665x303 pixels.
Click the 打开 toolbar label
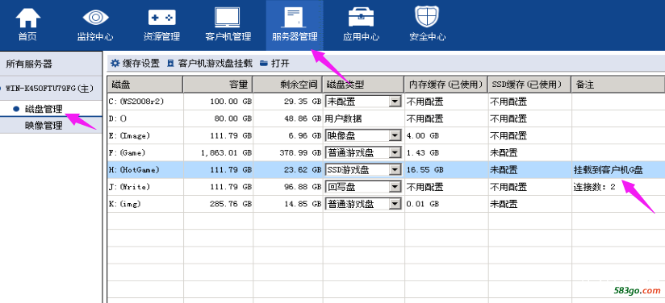[x=280, y=64]
